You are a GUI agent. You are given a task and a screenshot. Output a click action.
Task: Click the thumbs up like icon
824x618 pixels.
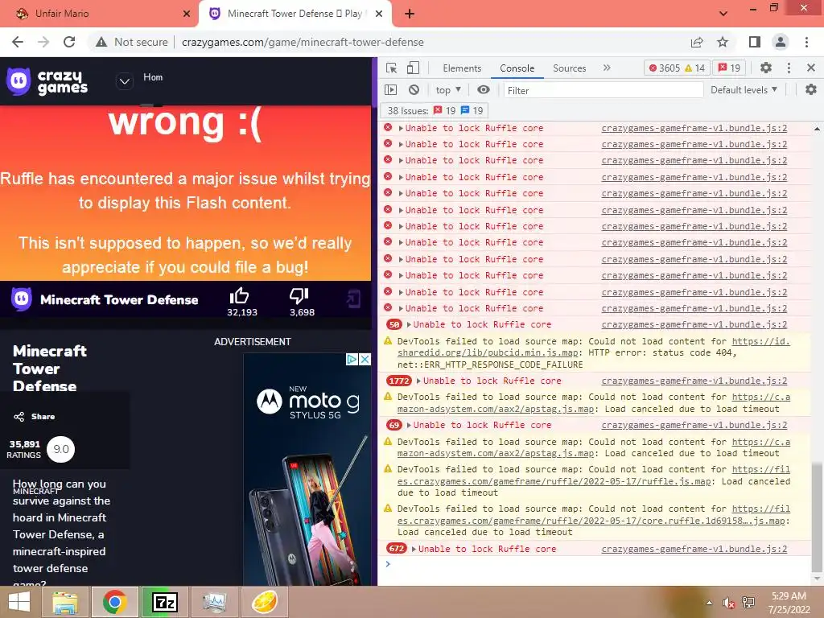click(x=240, y=296)
